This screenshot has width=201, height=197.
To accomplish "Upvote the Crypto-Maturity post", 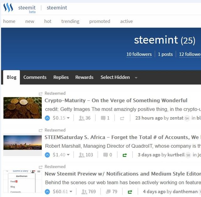I will tap(47, 118).
